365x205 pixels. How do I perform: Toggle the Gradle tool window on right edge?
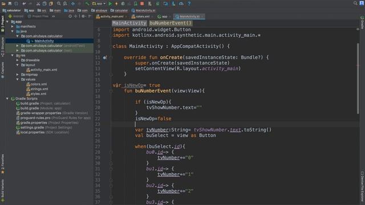pyautogui.click(x=362, y=23)
